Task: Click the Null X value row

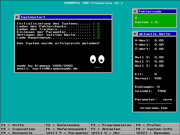Action: click(x=149, y=57)
